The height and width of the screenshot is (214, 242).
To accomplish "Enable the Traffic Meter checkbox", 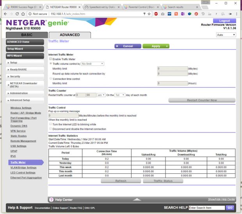I will pyautogui.click(x=51, y=59).
